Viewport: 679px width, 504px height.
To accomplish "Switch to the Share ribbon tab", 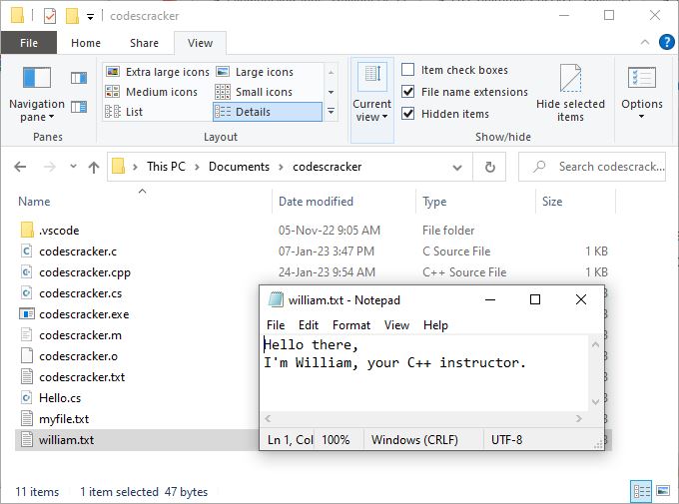I will click(144, 43).
